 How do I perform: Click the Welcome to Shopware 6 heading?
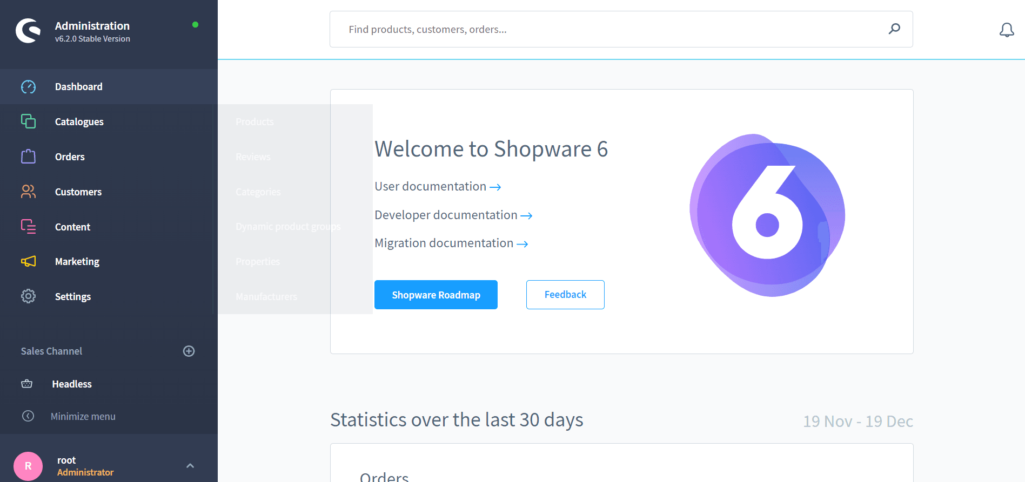coord(491,149)
